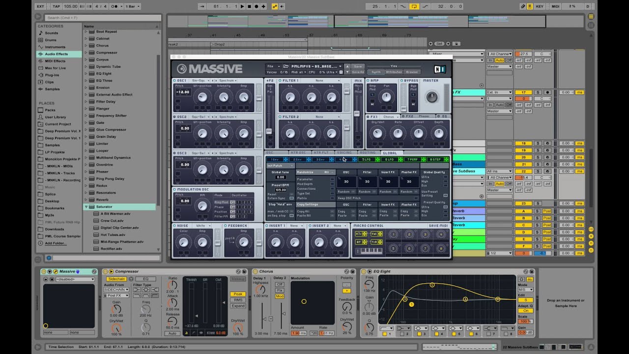Select the A Bit Warmer.adv preset

115,214
